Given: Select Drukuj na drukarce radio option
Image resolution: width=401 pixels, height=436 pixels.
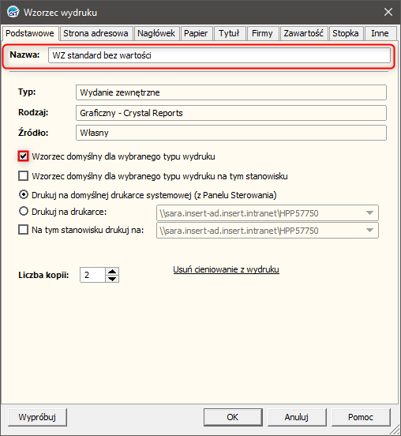Looking at the screenshot, I should 24,212.
